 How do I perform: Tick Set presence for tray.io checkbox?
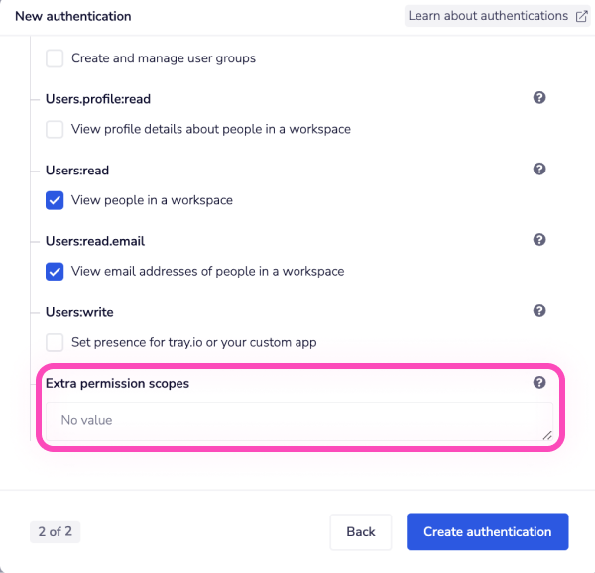56,343
